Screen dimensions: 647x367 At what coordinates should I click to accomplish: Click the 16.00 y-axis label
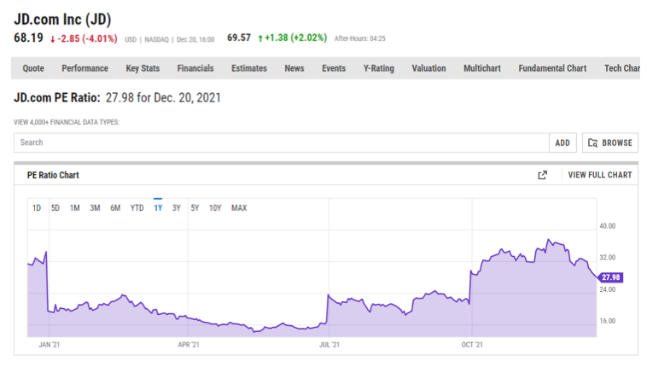608,321
